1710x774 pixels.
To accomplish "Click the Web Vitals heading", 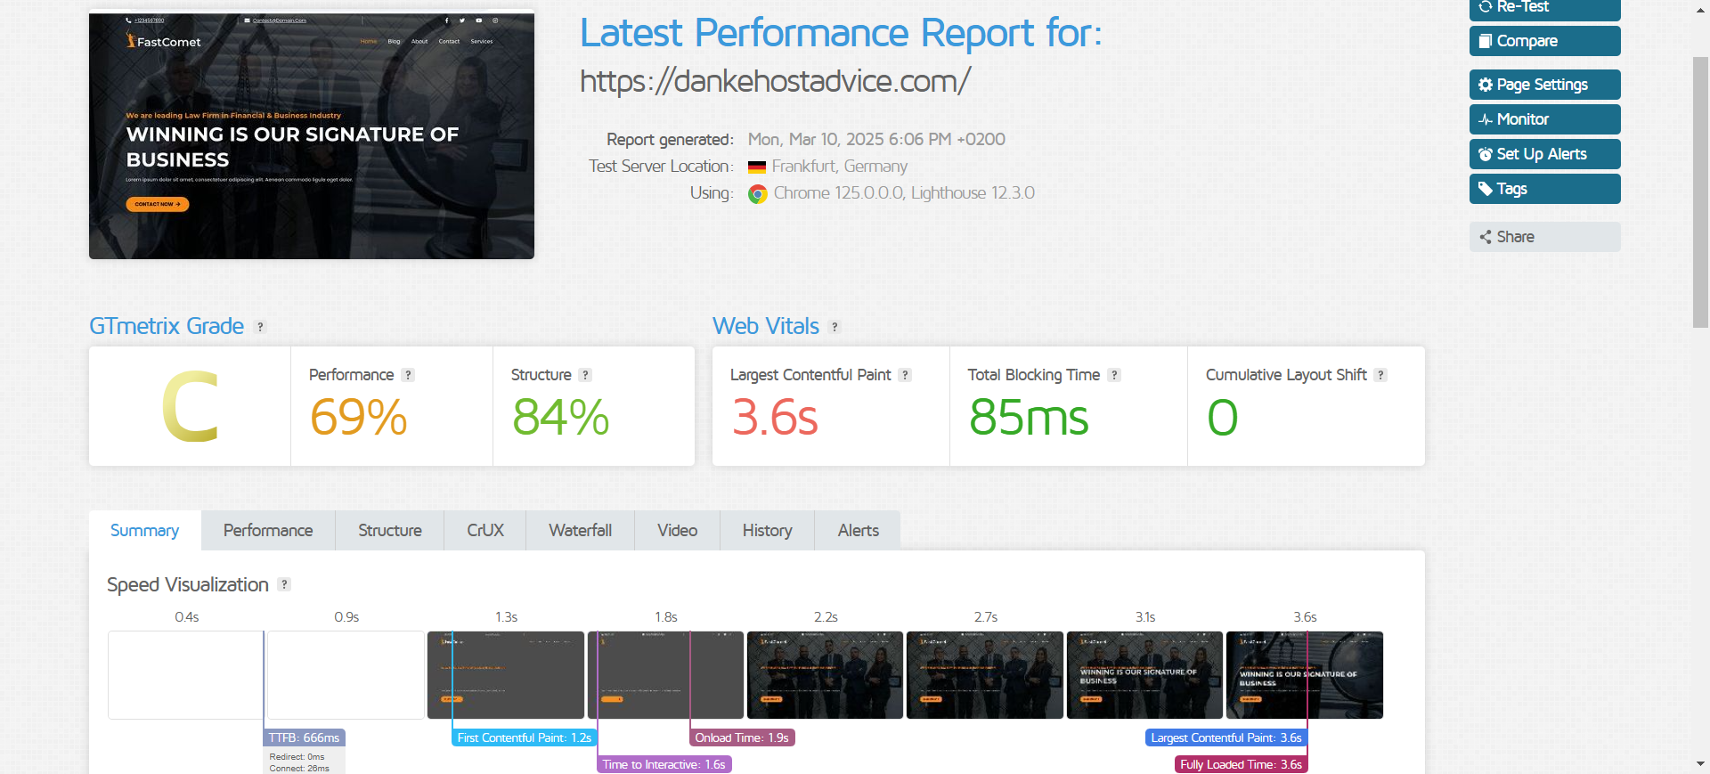I will point(766,326).
